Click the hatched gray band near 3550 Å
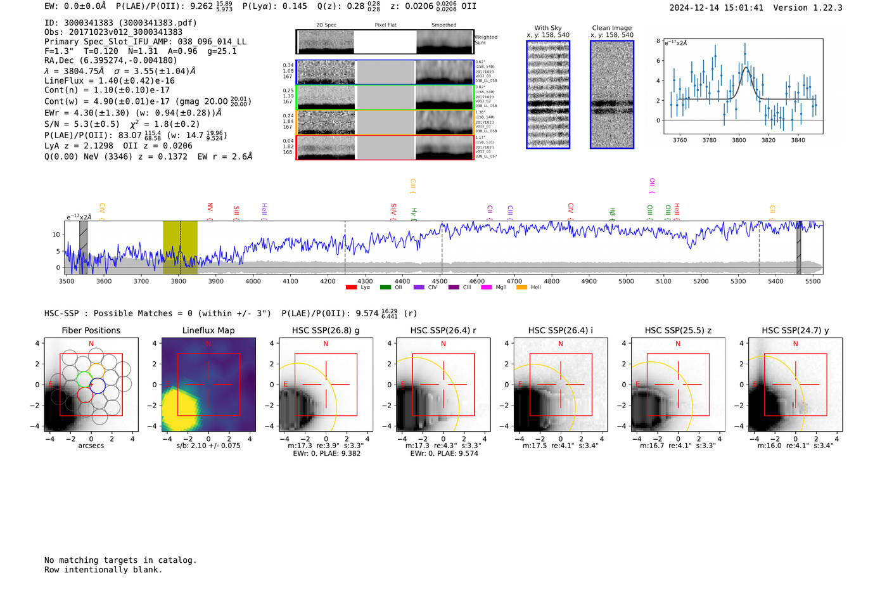Viewport: 887px width, 604px height. coord(83,247)
